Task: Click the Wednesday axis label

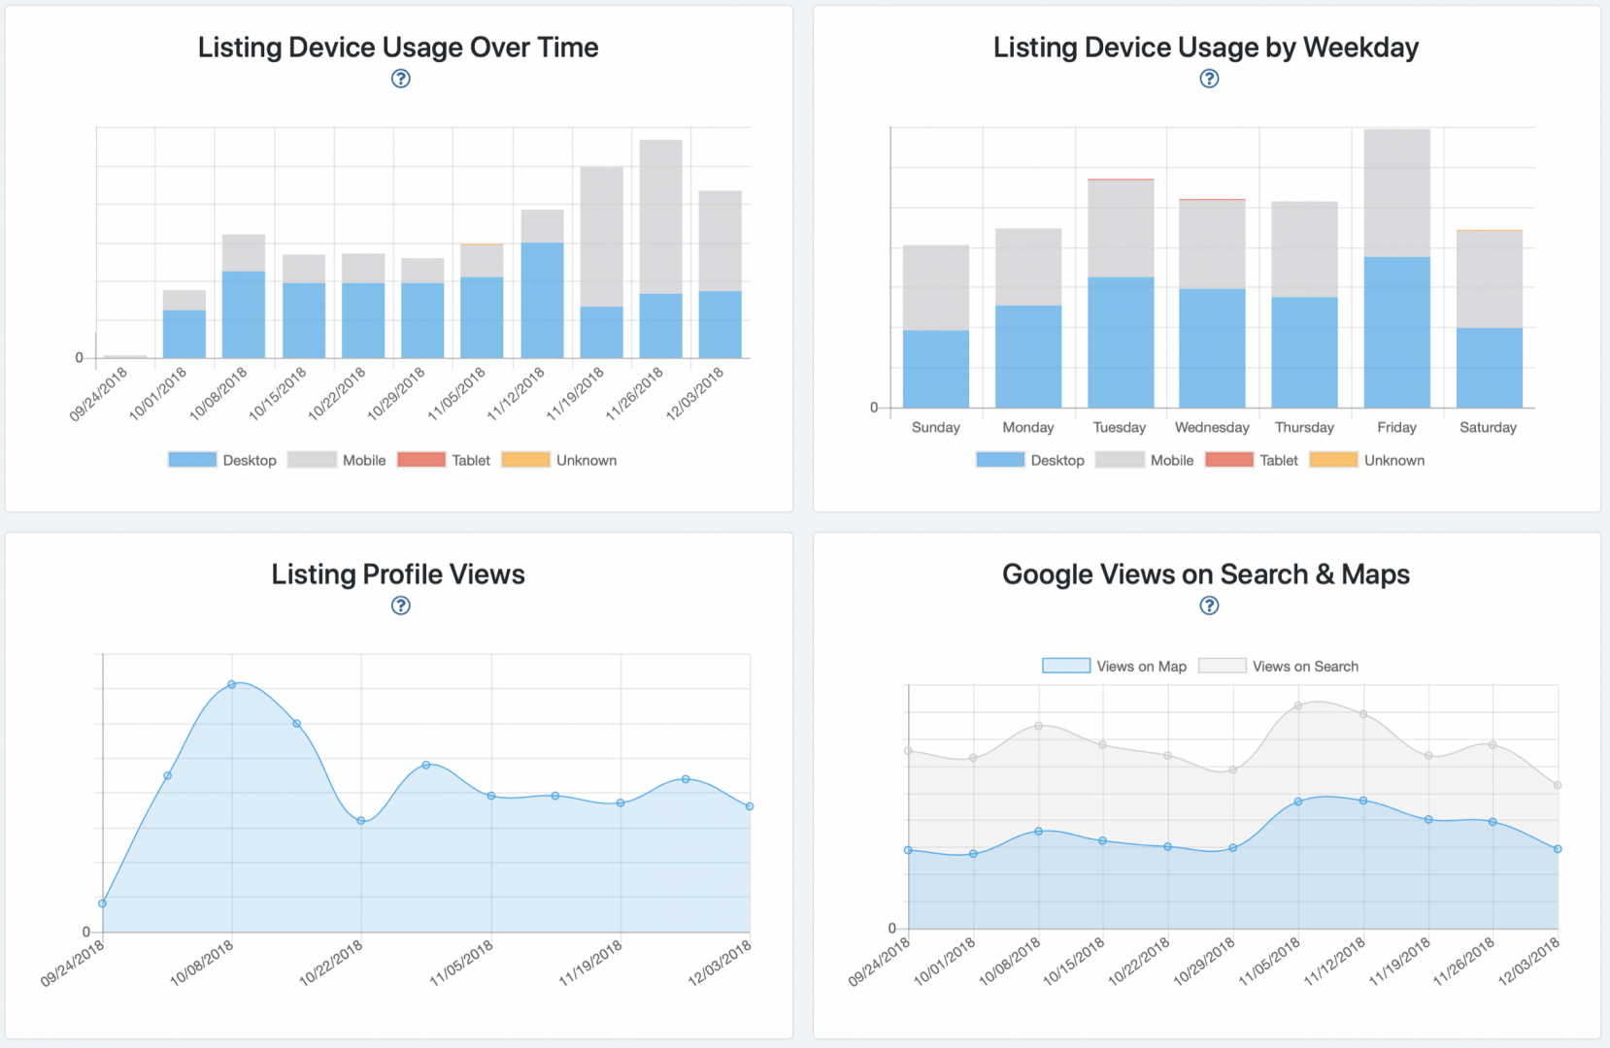Action: pos(1212,427)
